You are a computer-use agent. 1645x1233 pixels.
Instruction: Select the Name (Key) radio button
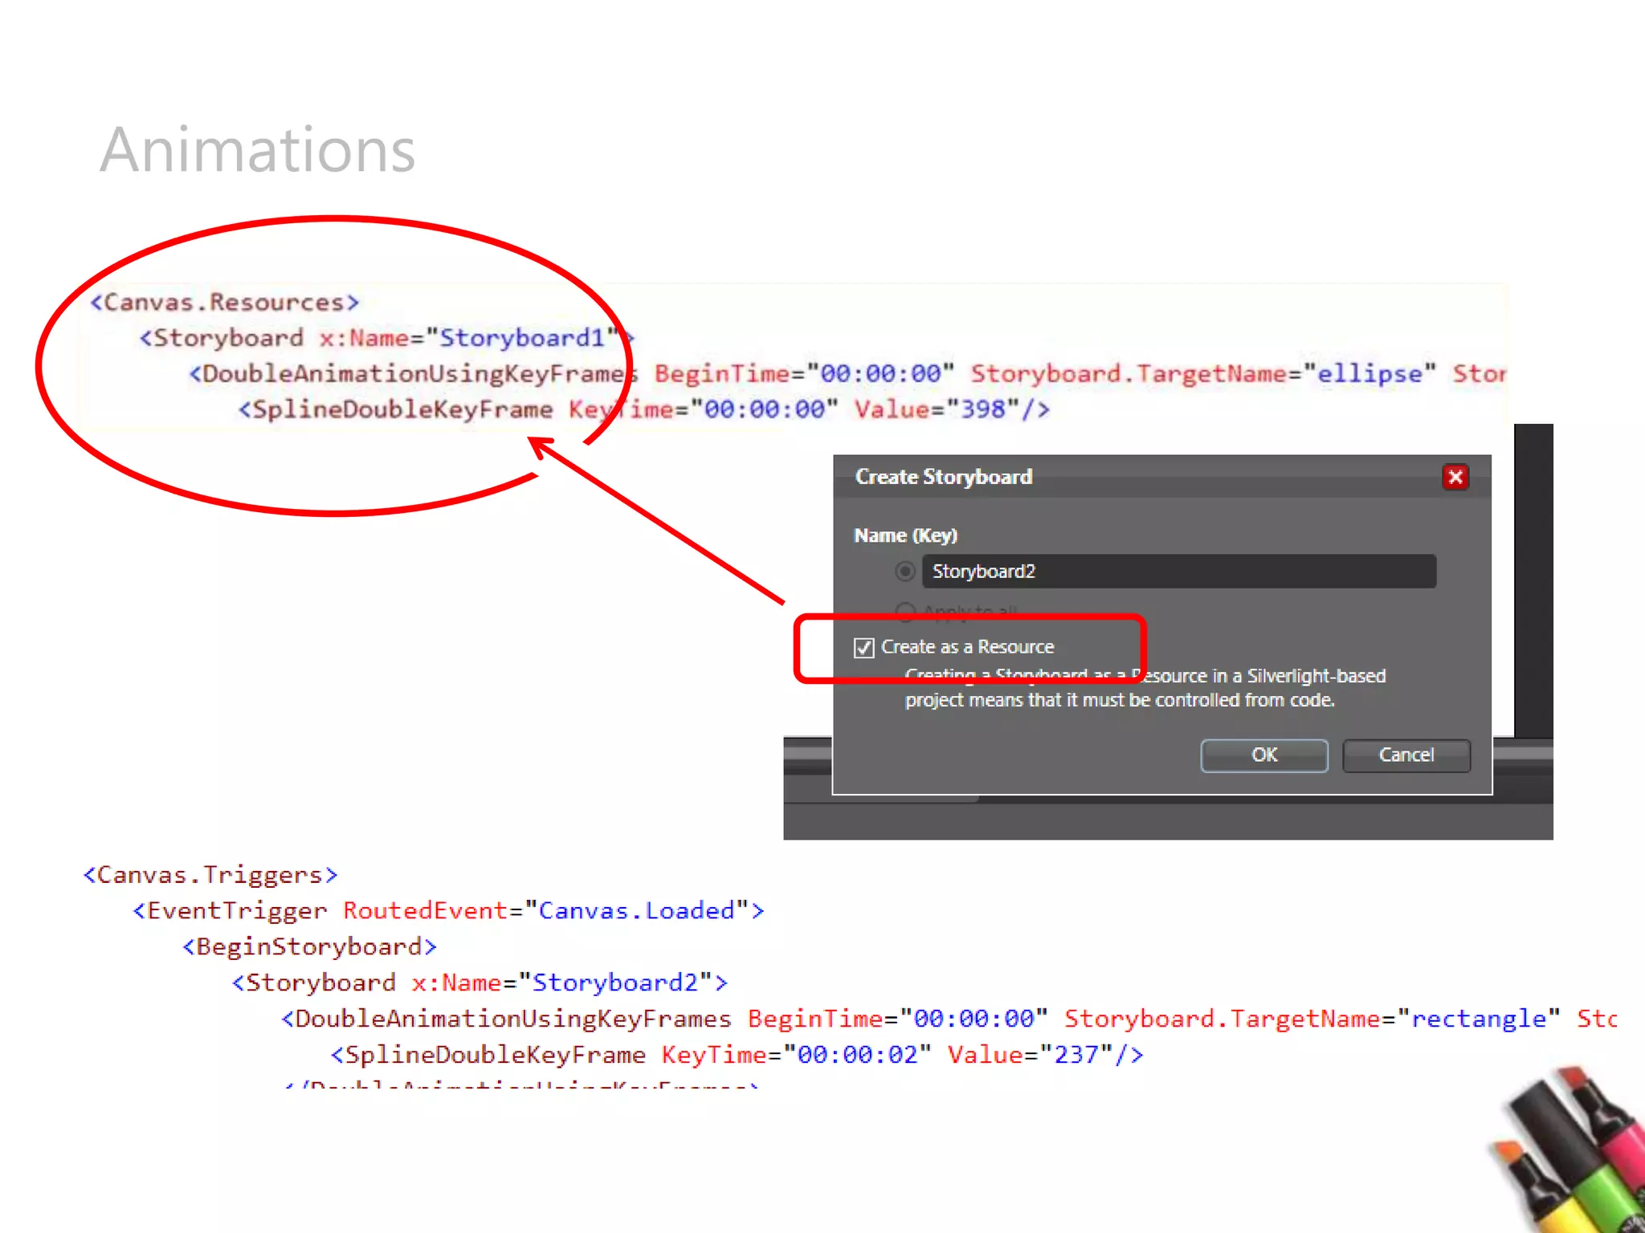(x=905, y=571)
